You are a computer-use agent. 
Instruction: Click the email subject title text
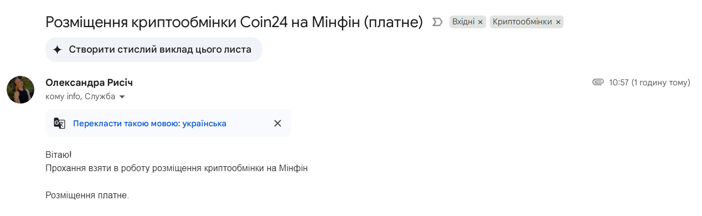pos(234,22)
